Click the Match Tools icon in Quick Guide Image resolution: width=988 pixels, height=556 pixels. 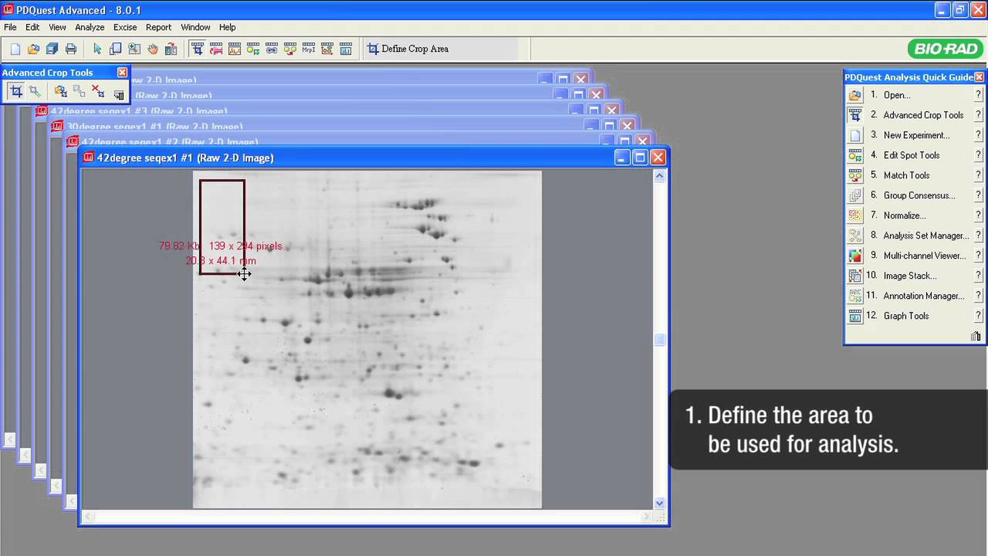pos(855,175)
